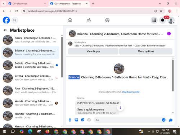Click the browser back arrow
This screenshot has width=180, height=135.
[x=4, y=11]
